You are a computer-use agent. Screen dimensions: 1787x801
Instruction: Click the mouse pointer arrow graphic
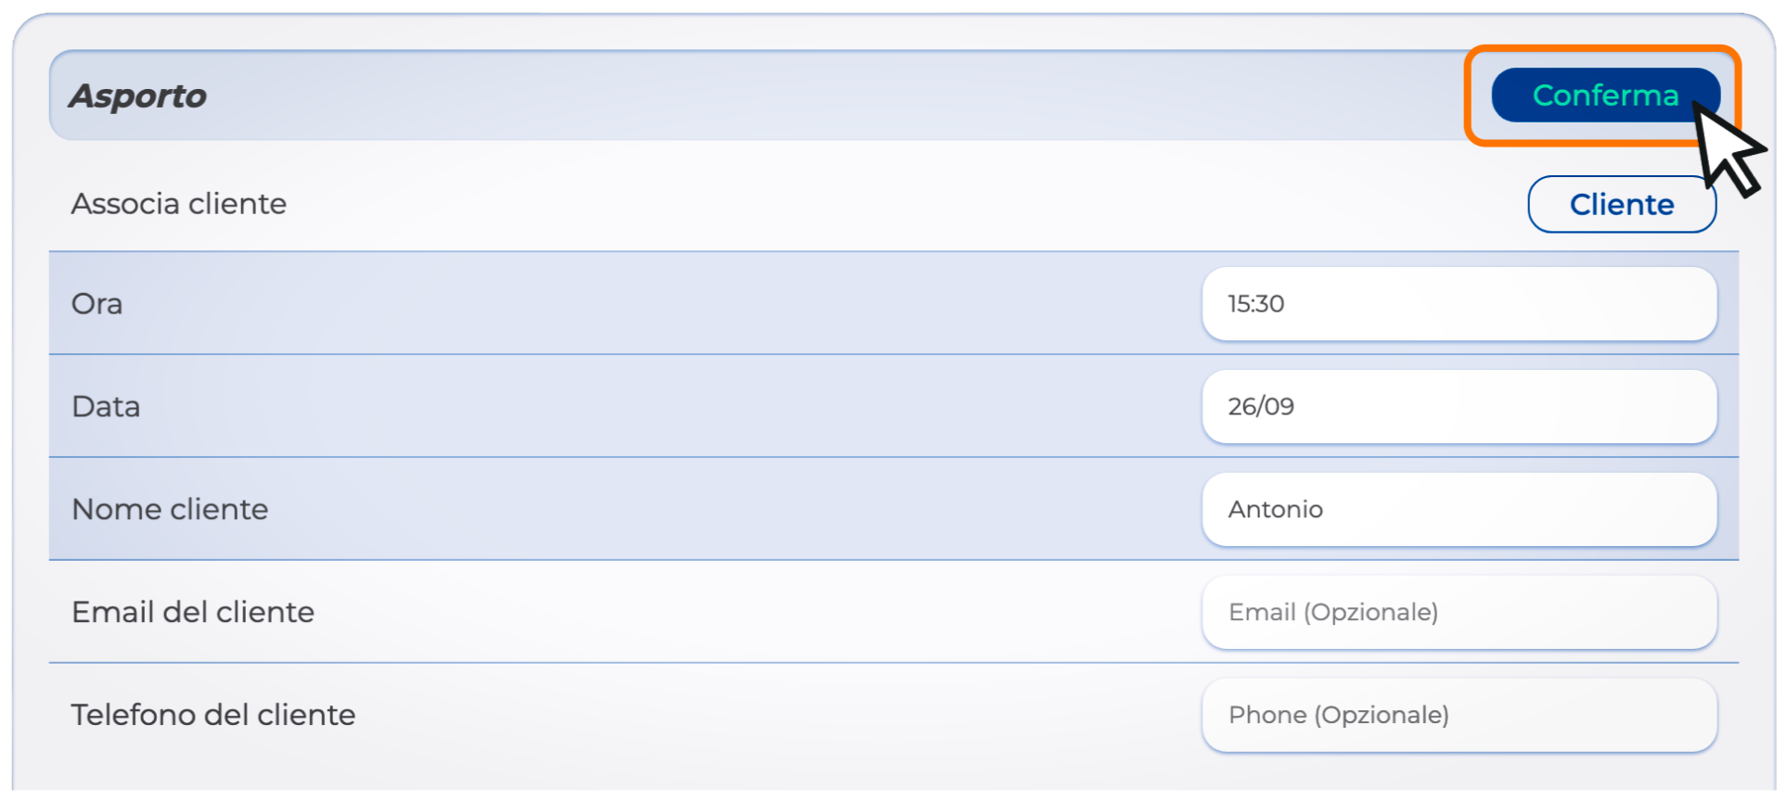tap(1726, 148)
